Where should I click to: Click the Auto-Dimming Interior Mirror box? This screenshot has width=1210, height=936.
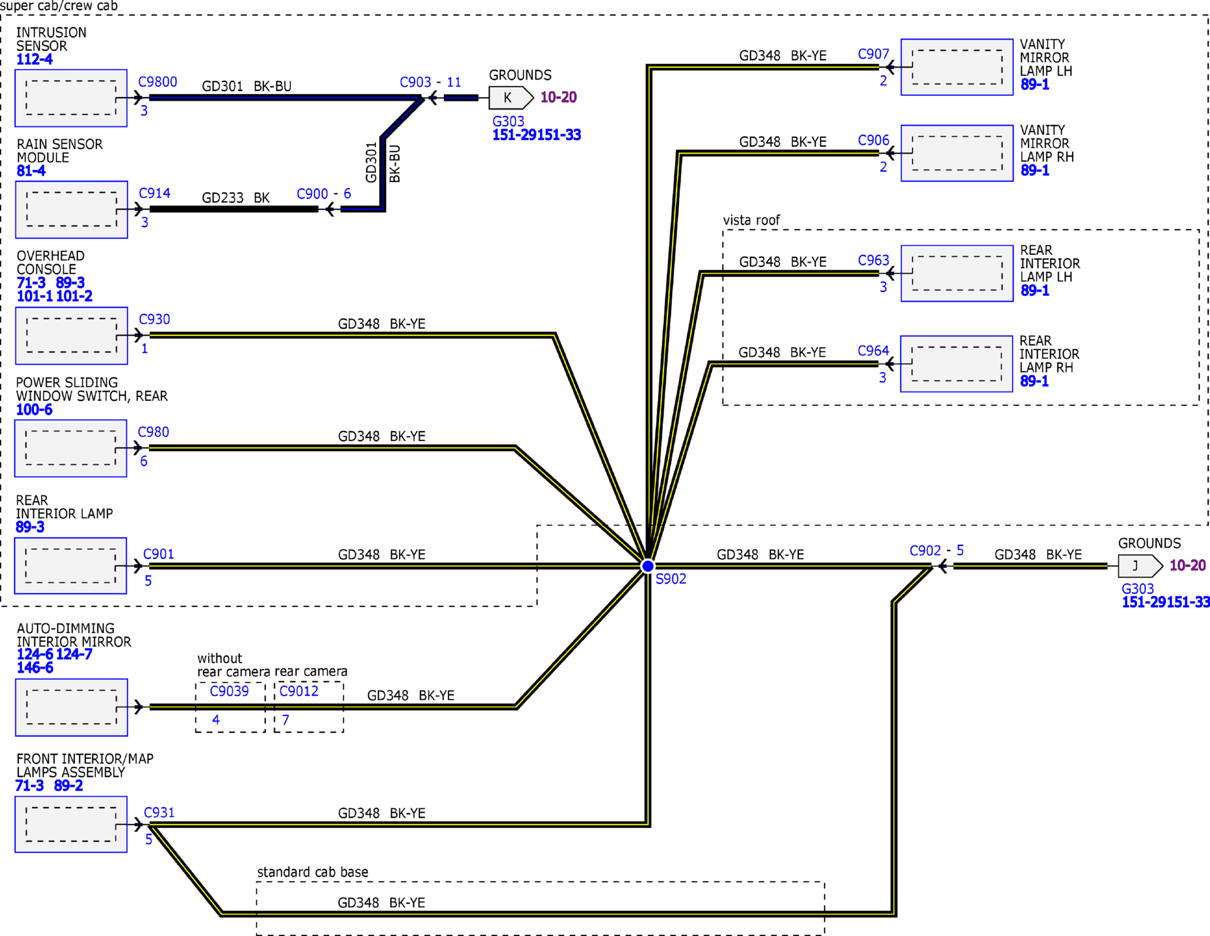(x=72, y=708)
